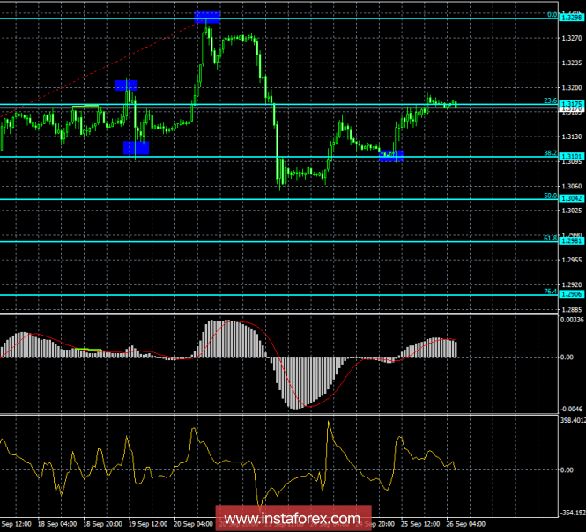
Task: Click the blue marker on the 38.2 line
Action: (x=392, y=156)
